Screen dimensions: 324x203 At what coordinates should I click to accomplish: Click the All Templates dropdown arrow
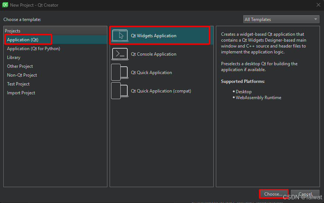pyautogui.click(x=316, y=19)
